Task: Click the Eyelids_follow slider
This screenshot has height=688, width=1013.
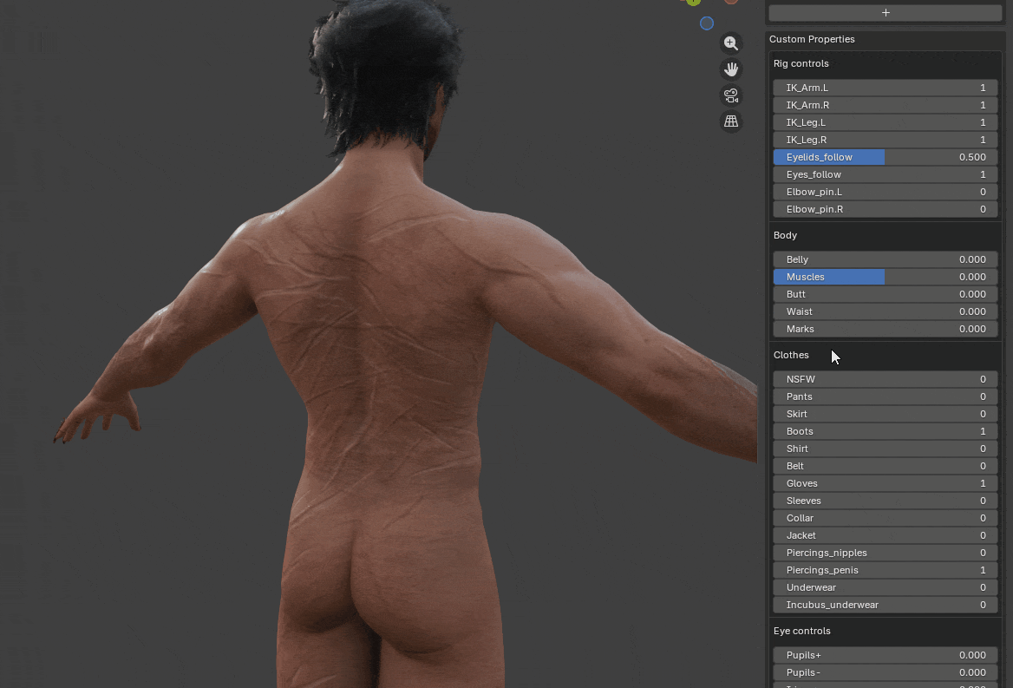Action: click(x=886, y=158)
